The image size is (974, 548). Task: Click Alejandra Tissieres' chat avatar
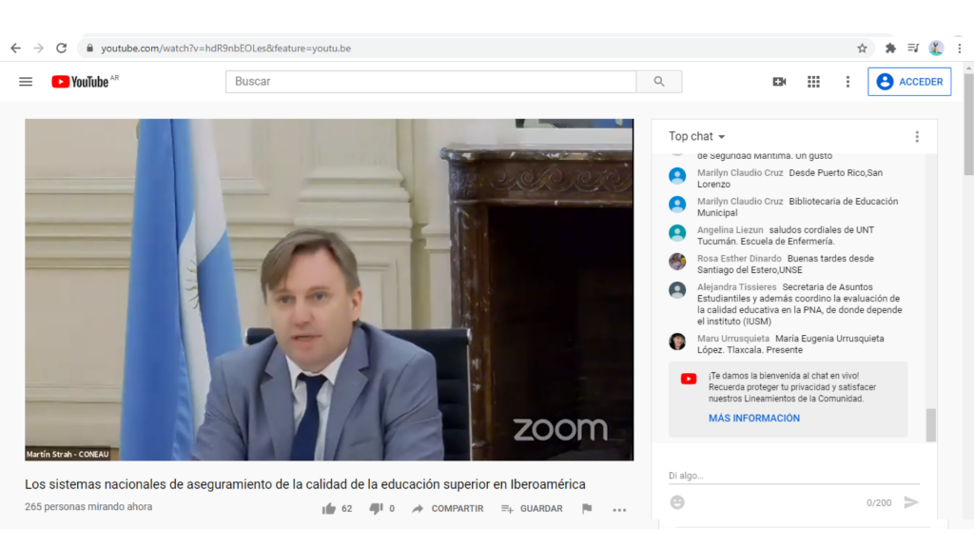point(677,290)
